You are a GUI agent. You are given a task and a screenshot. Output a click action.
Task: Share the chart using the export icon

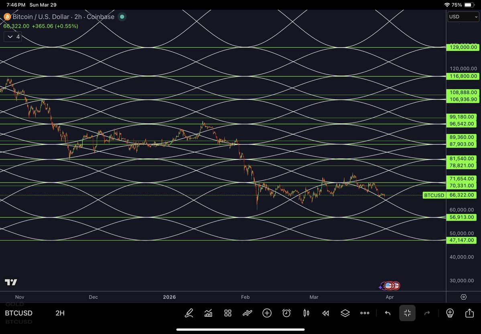[x=469, y=313]
